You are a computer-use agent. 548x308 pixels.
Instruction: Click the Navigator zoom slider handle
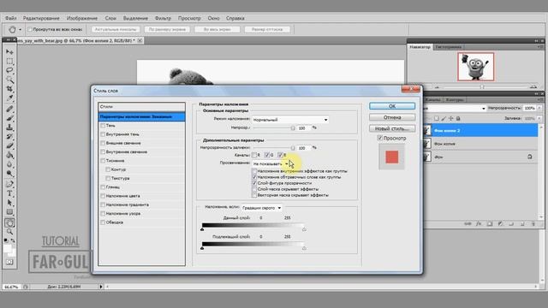[x=482, y=86]
